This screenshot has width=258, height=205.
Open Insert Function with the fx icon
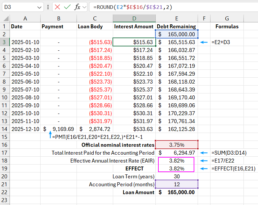(77, 7)
